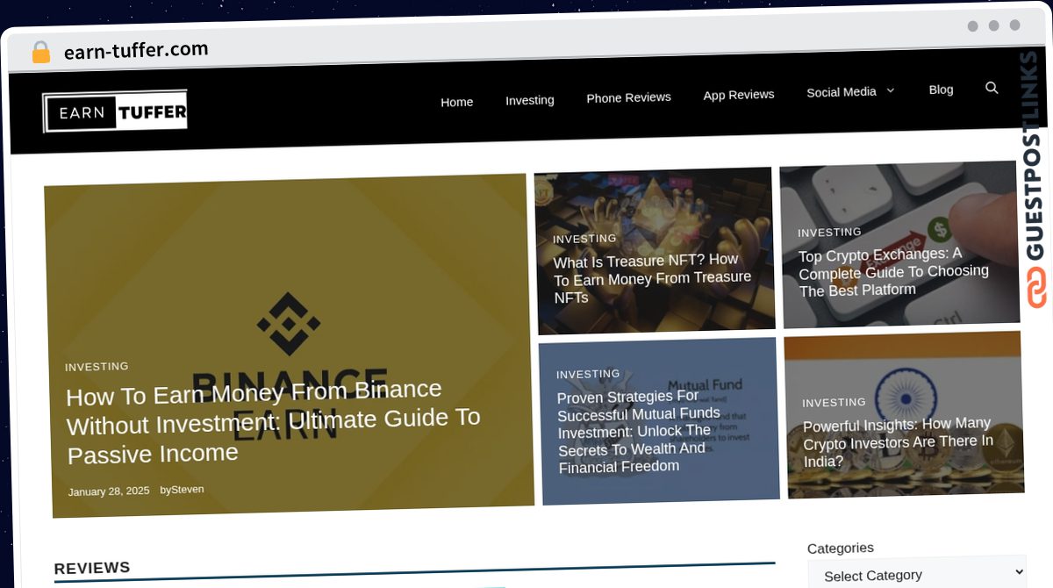Click Investing tag above Treasure NFT article
The width and height of the screenshot is (1053, 588).
(x=584, y=239)
